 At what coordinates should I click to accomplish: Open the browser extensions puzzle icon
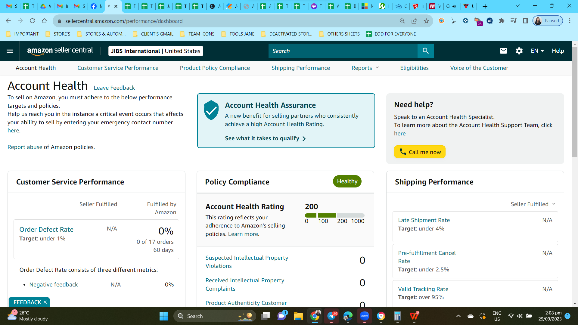pyautogui.click(x=502, y=21)
